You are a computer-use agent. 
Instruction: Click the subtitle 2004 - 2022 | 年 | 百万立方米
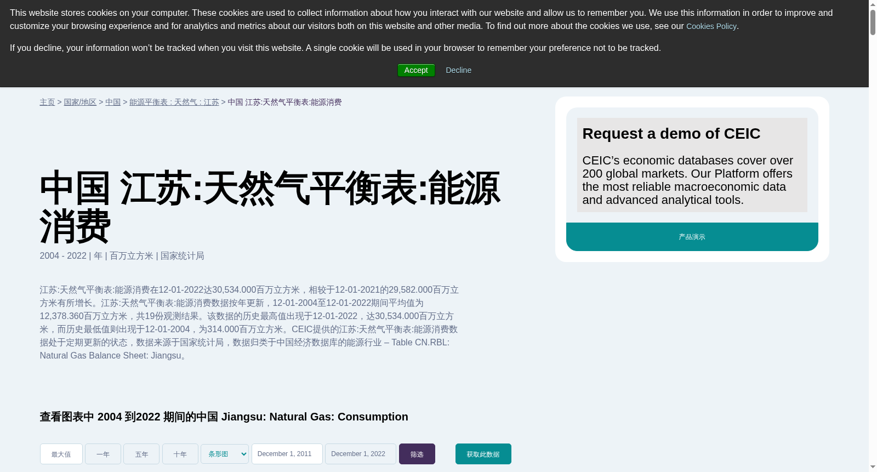coord(122,256)
